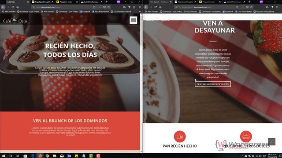The image size is (282, 158).
Task: Open Face Power Editor bookmark in left window
Action: 100,12
